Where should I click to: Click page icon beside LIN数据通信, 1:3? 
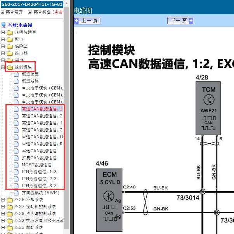16,172
